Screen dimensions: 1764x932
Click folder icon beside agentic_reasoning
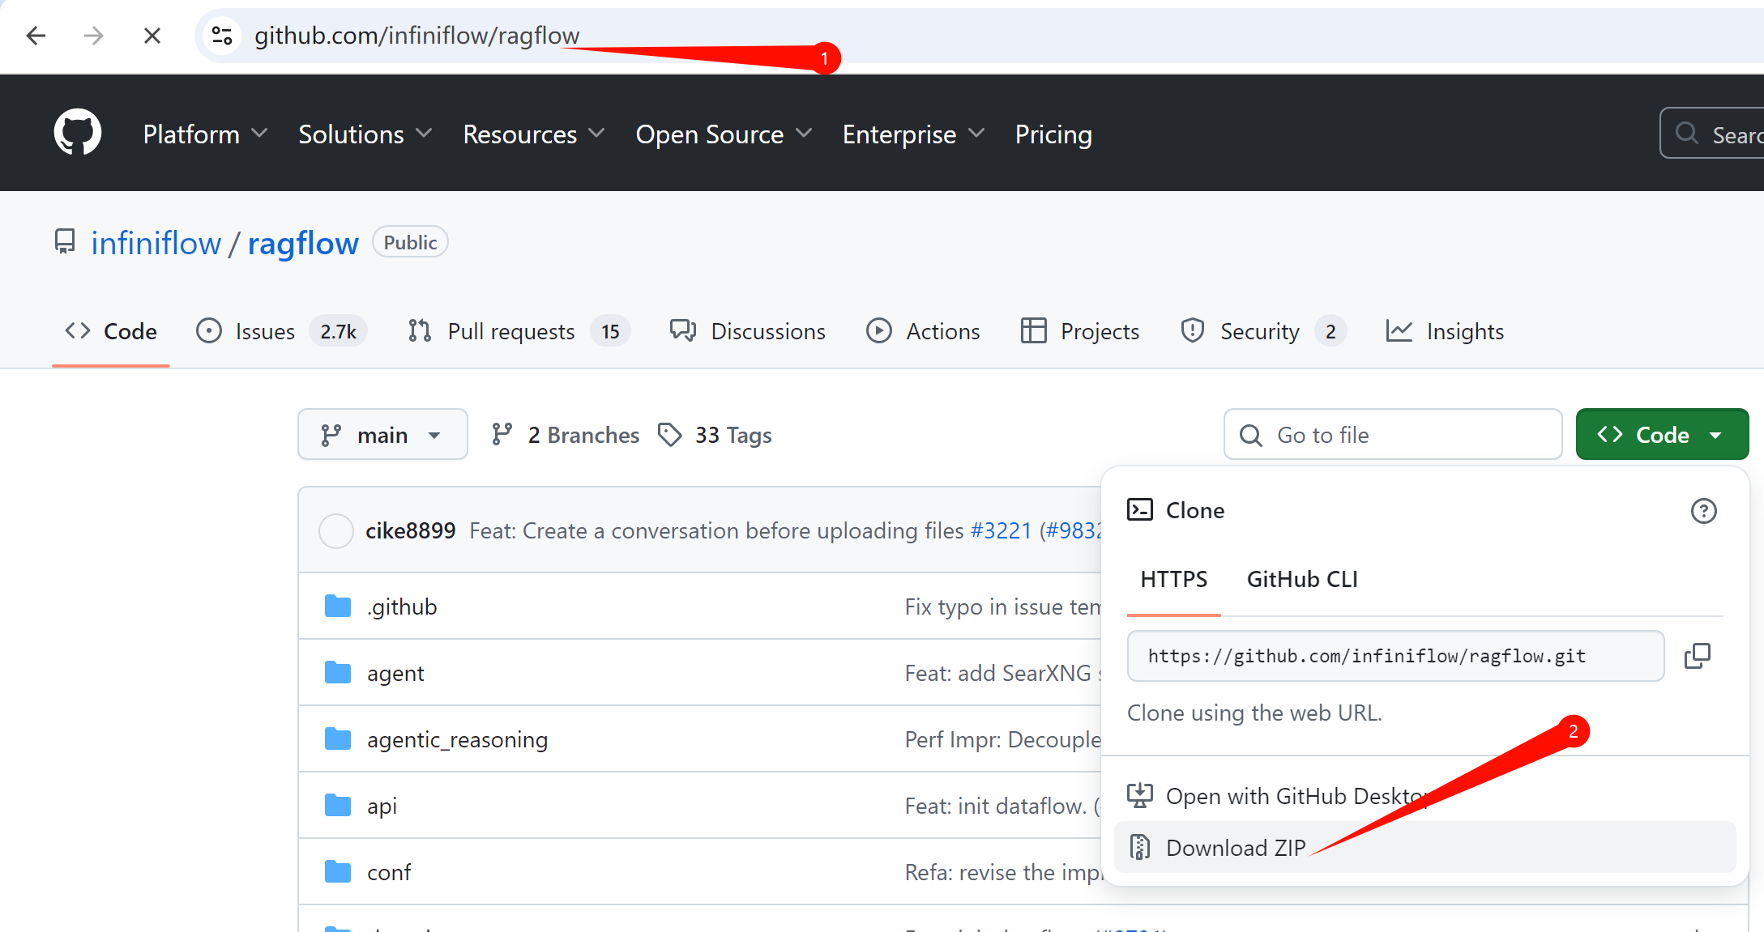tap(338, 738)
